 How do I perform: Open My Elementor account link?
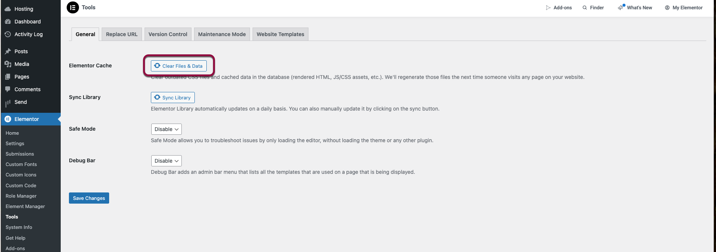pyautogui.click(x=684, y=7)
